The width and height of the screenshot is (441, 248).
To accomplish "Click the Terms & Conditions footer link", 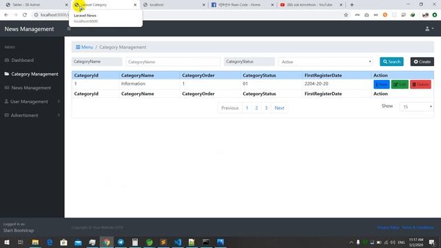I will point(418,227).
